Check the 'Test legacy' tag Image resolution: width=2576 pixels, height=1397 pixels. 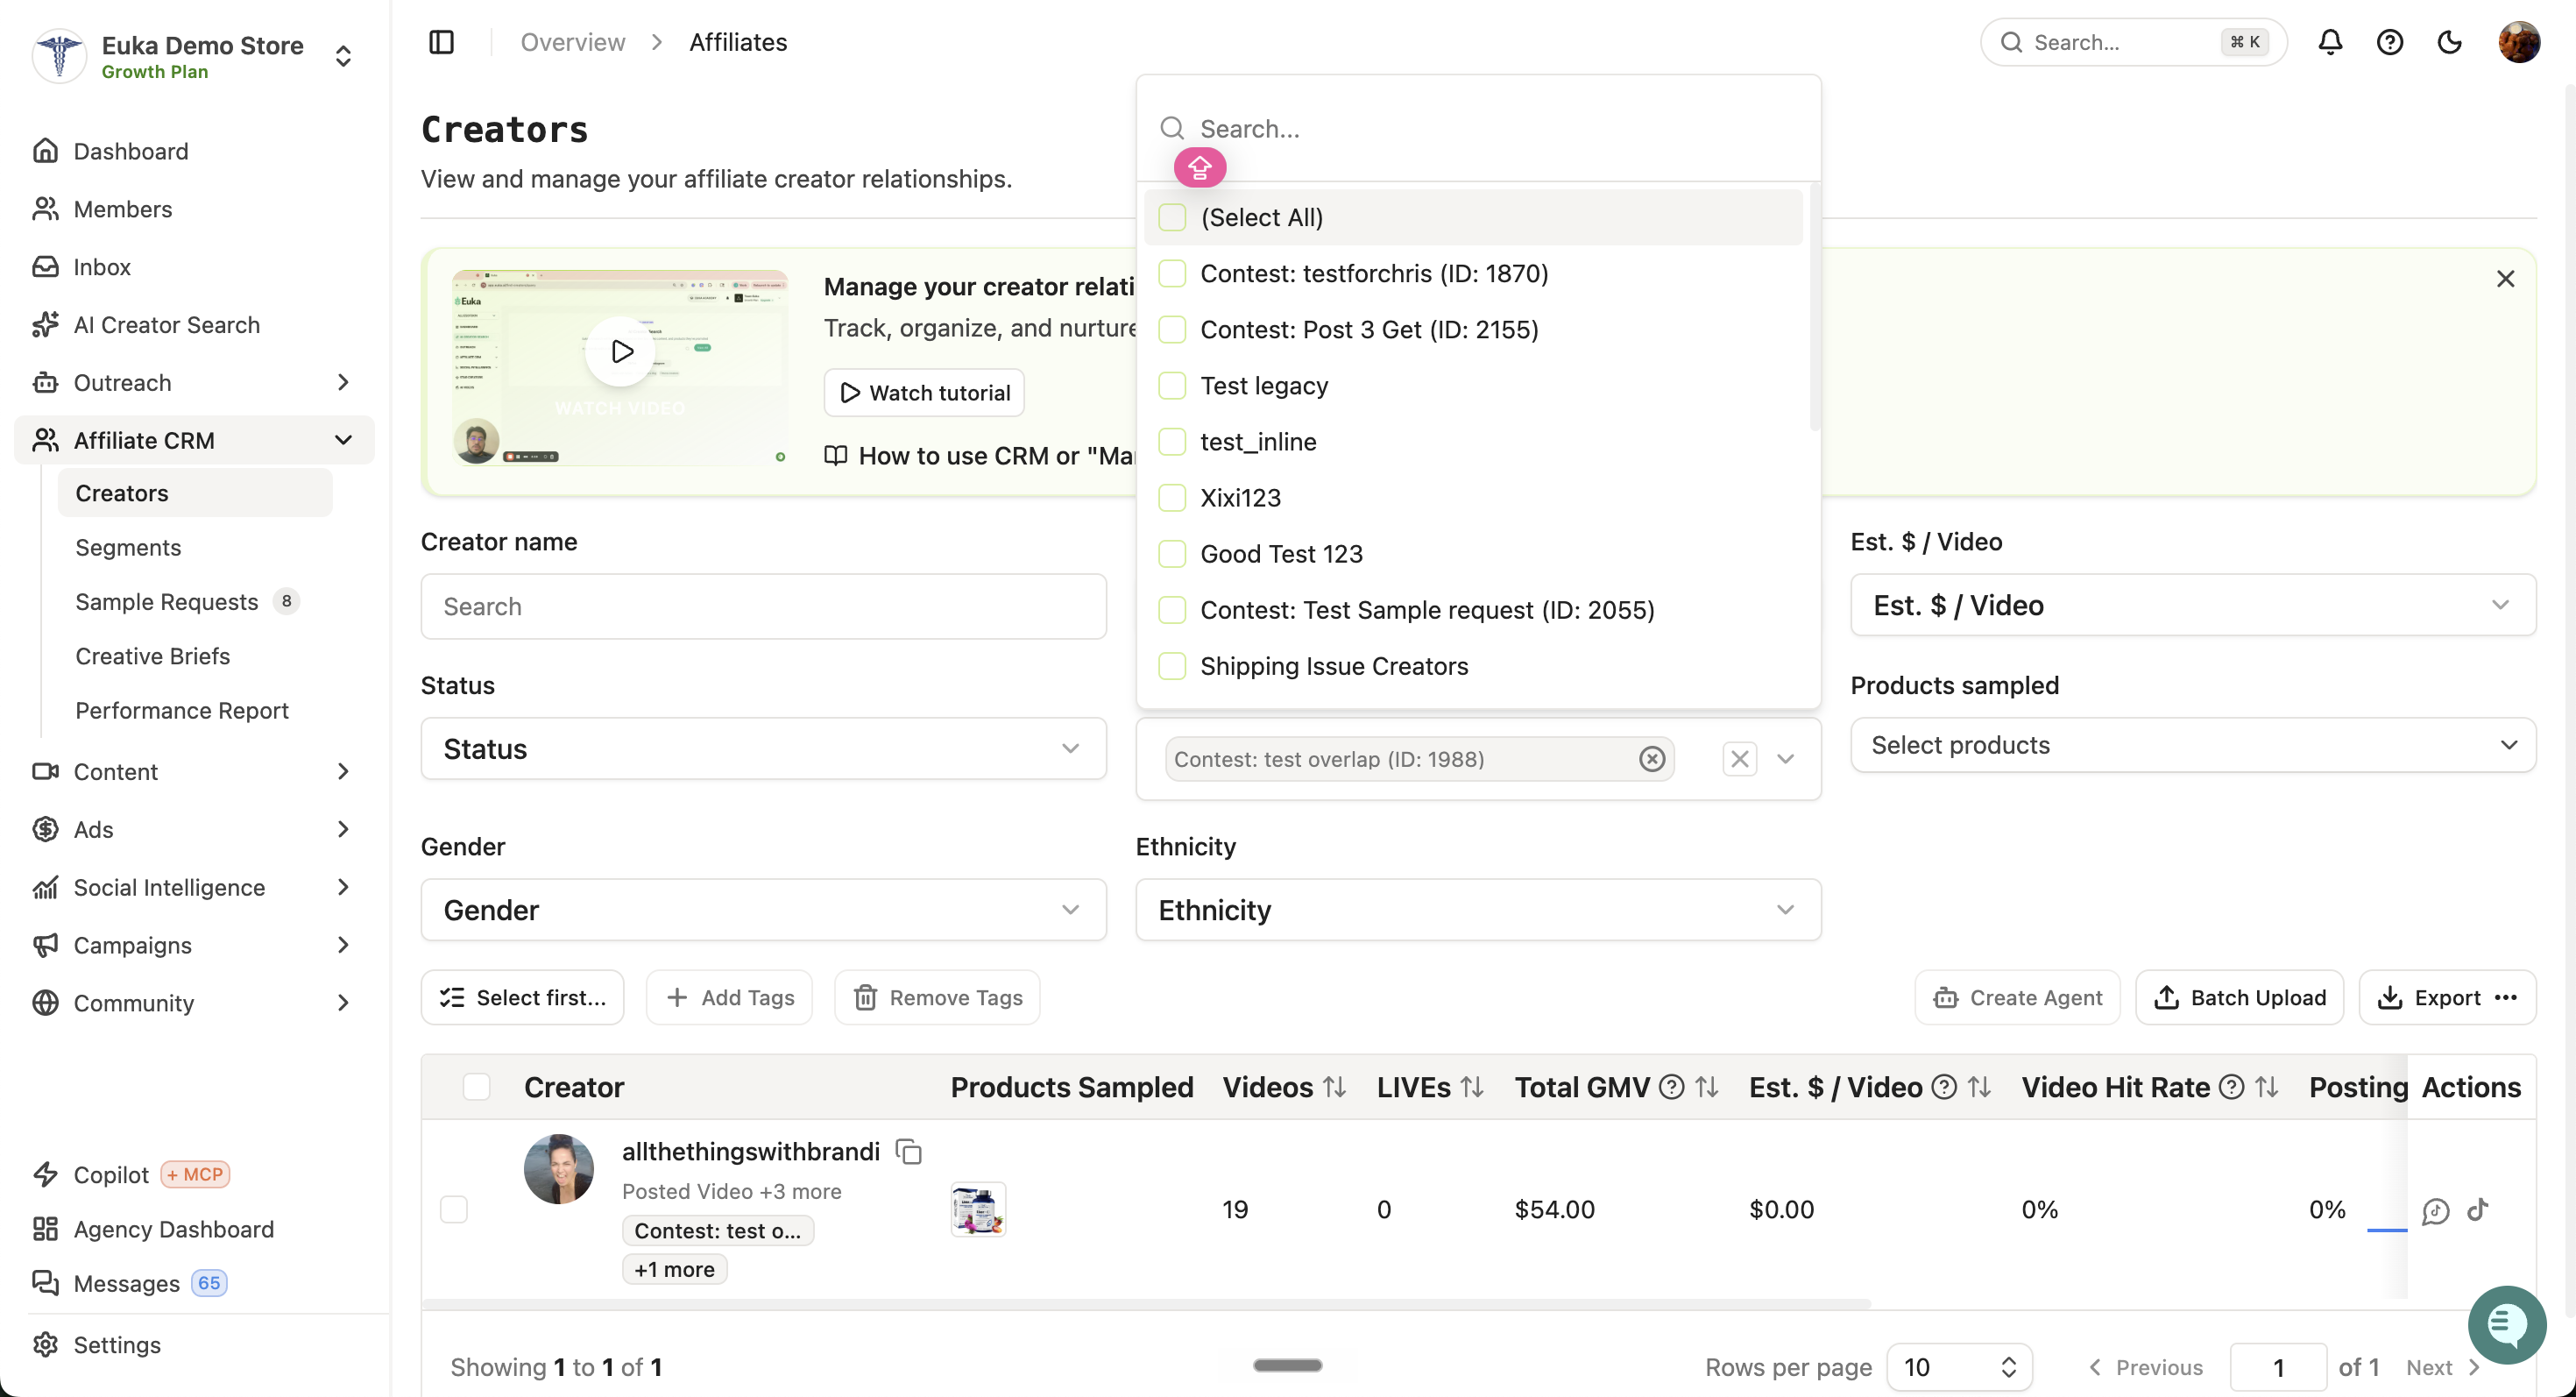click(x=1172, y=385)
